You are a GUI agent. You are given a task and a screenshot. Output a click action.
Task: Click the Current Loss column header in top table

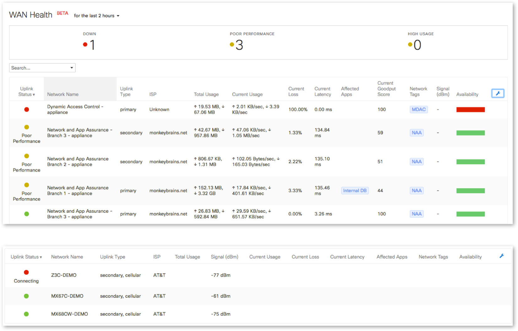click(x=296, y=92)
